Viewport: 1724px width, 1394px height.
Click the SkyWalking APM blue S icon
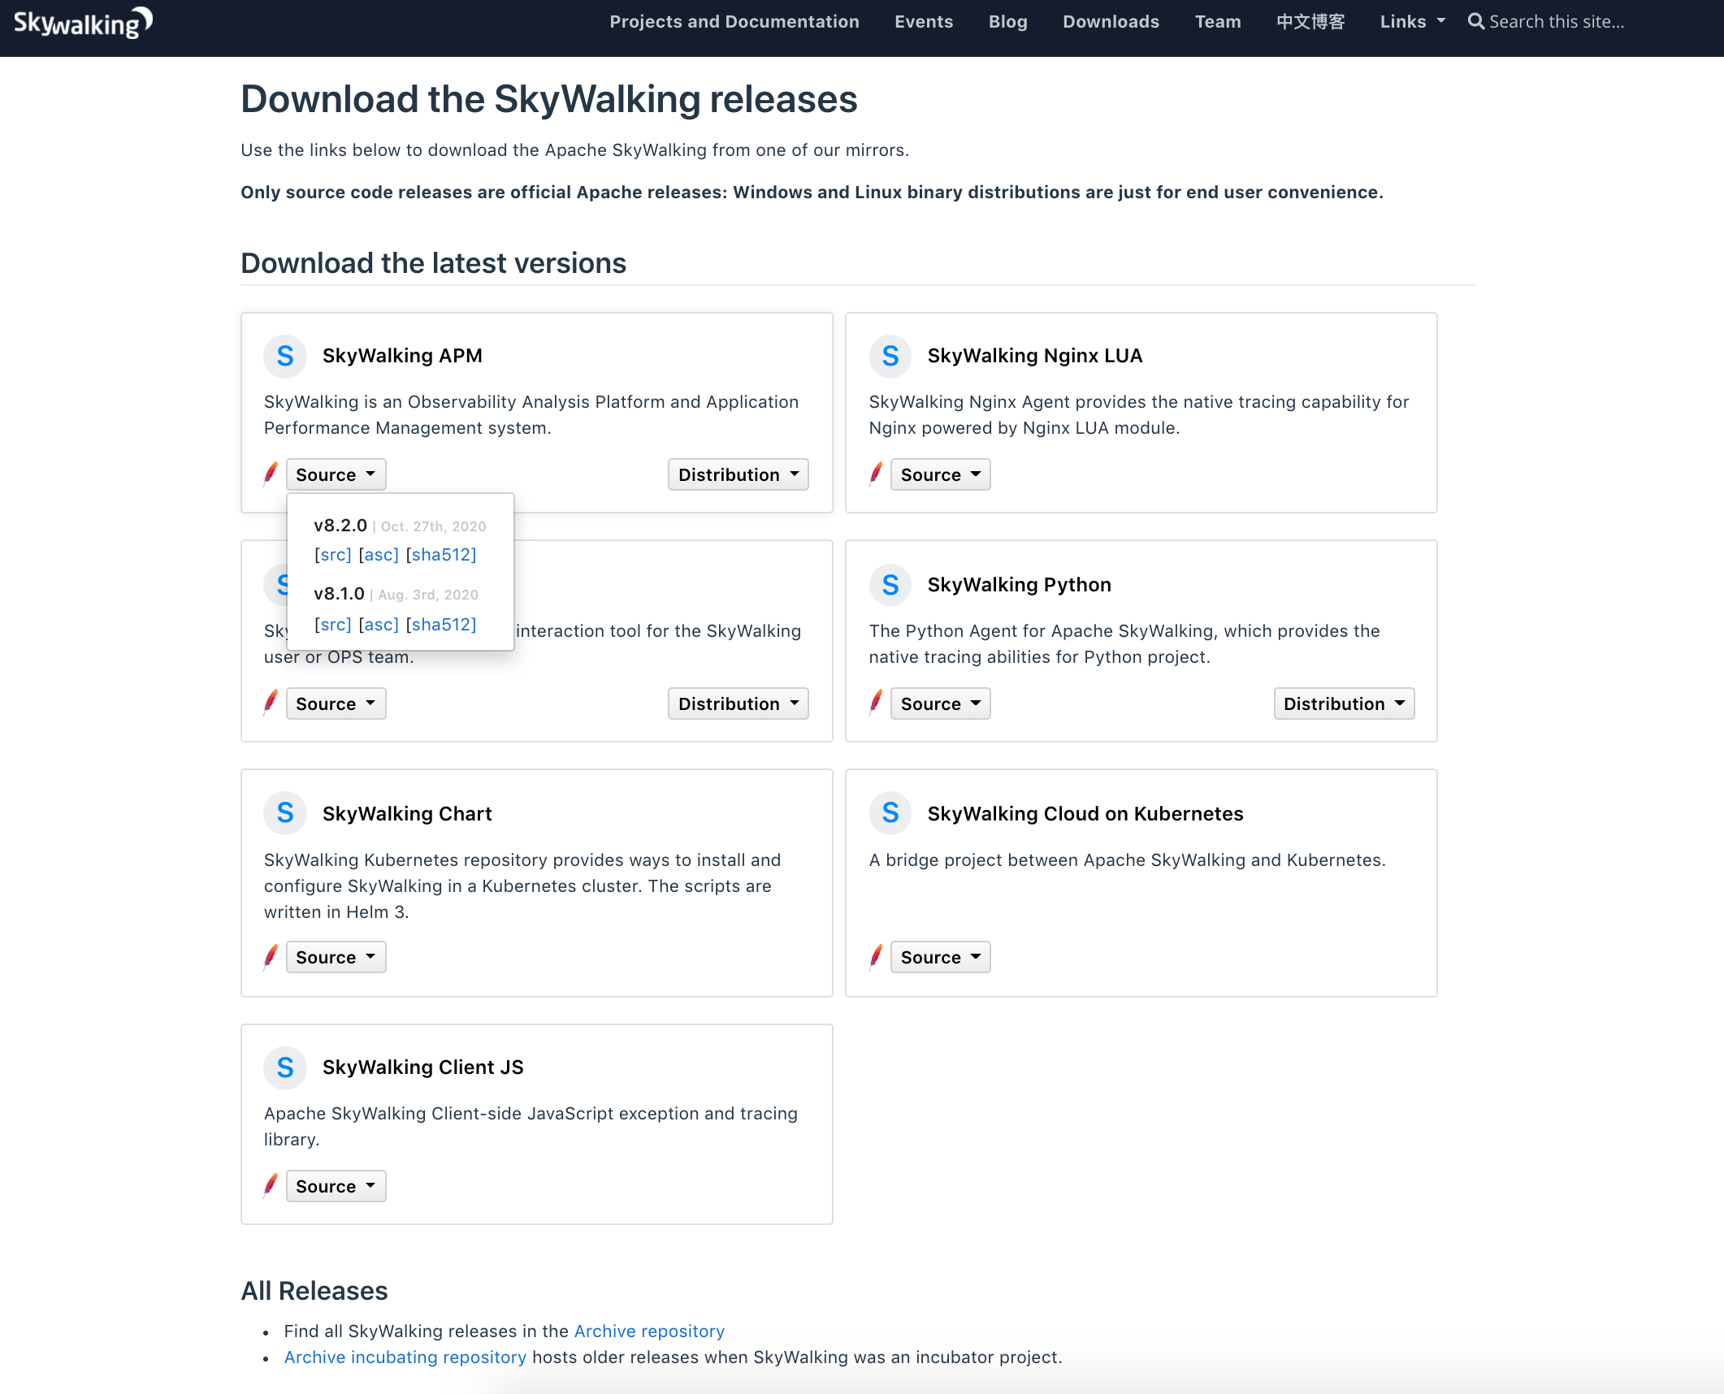point(284,356)
